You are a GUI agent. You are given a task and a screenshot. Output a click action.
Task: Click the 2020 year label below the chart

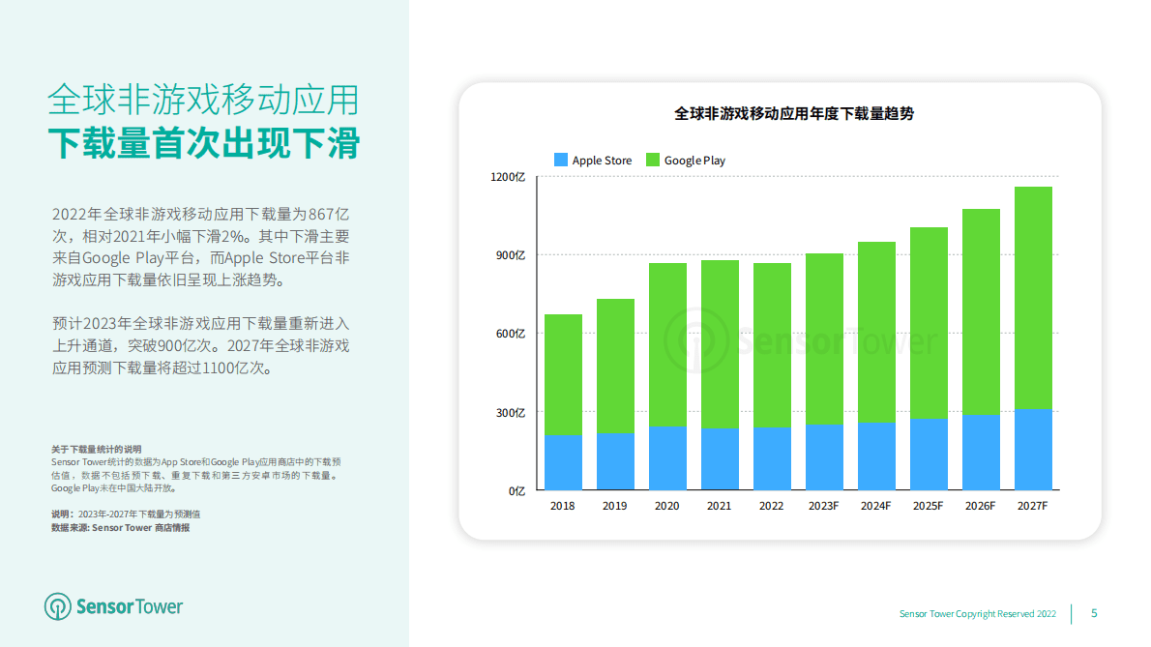click(666, 505)
